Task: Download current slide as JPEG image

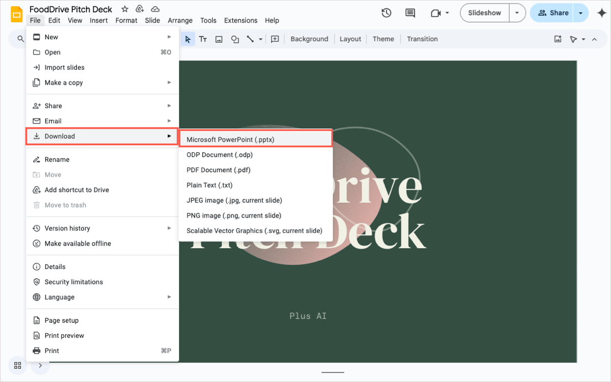Action: pyautogui.click(x=256, y=201)
